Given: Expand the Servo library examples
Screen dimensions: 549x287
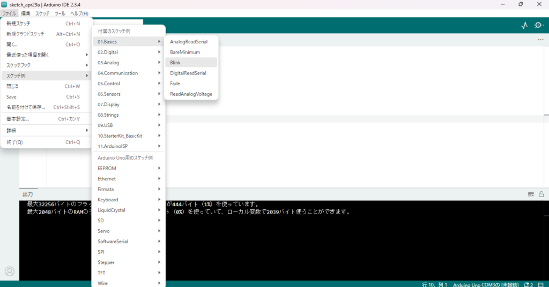Looking at the screenshot, I should [x=129, y=231].
